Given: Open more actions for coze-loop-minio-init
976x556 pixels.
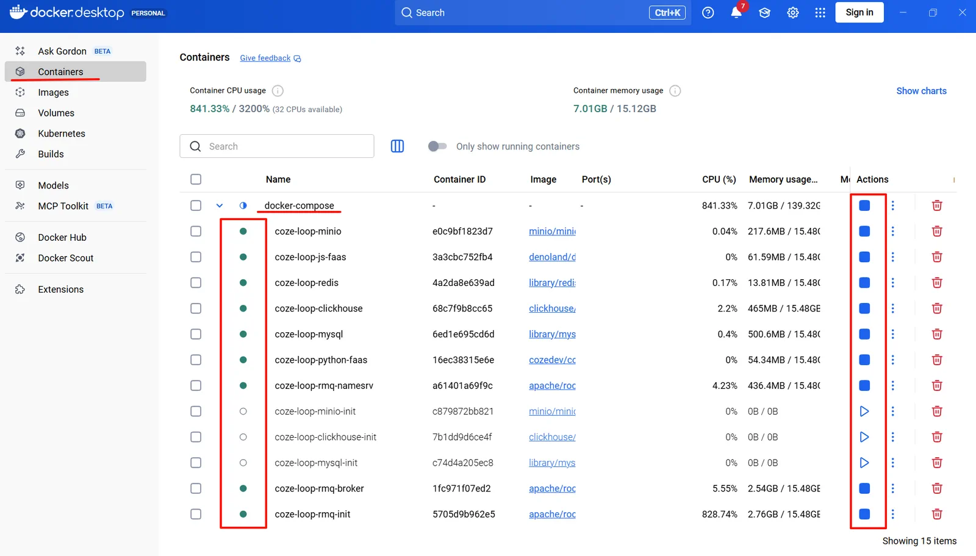Looking at the screenshot, I should click(x=892, y=412).
